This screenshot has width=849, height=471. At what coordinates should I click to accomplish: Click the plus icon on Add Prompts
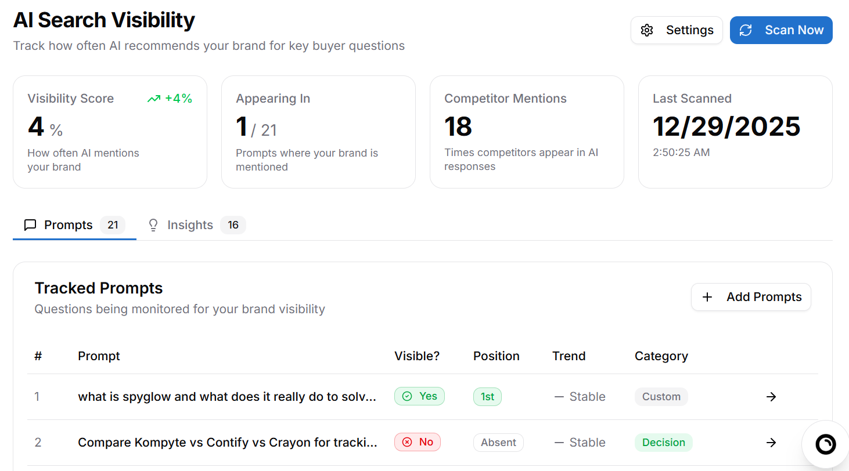point(707,297)
